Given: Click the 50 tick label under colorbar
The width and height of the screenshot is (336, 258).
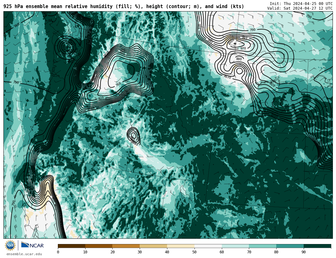Looking at the screenshot, I should tap(194, 252).
